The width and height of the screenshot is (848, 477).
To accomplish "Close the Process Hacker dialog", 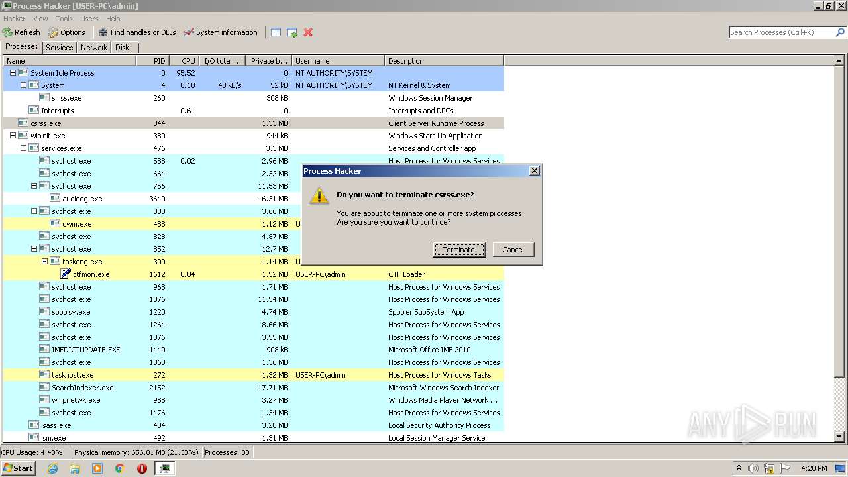I will coord(535,171).
